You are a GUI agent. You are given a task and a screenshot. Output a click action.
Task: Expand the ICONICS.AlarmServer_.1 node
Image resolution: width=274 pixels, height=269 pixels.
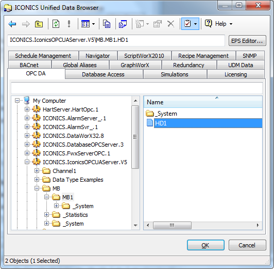pos(27,118)
